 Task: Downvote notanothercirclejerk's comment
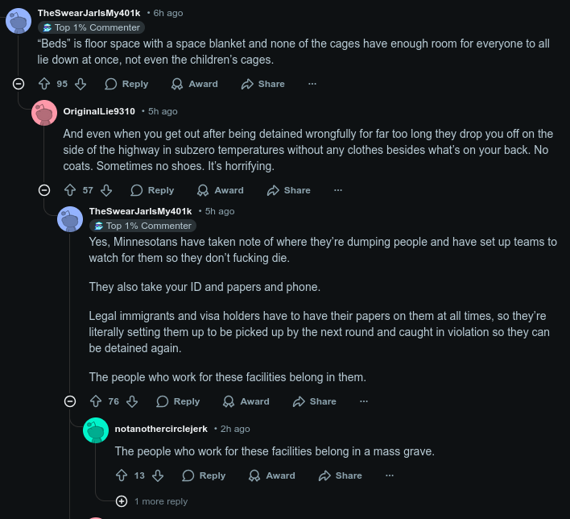pos(158,475)
